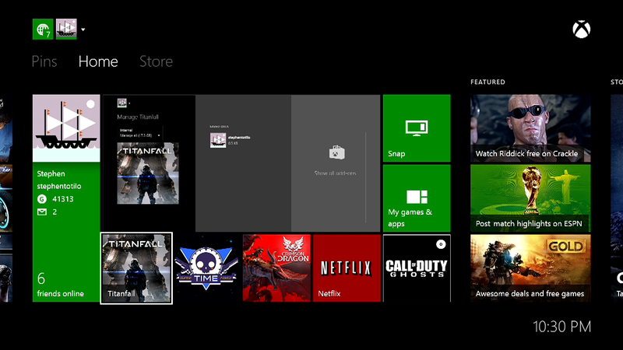Open Watch Riddick free on Crackle
623x350 pixels.
pos(530,128)
